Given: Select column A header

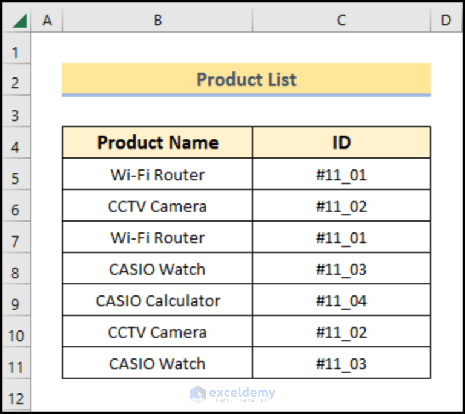Looking at the screenshot, I should click(47, 20).
